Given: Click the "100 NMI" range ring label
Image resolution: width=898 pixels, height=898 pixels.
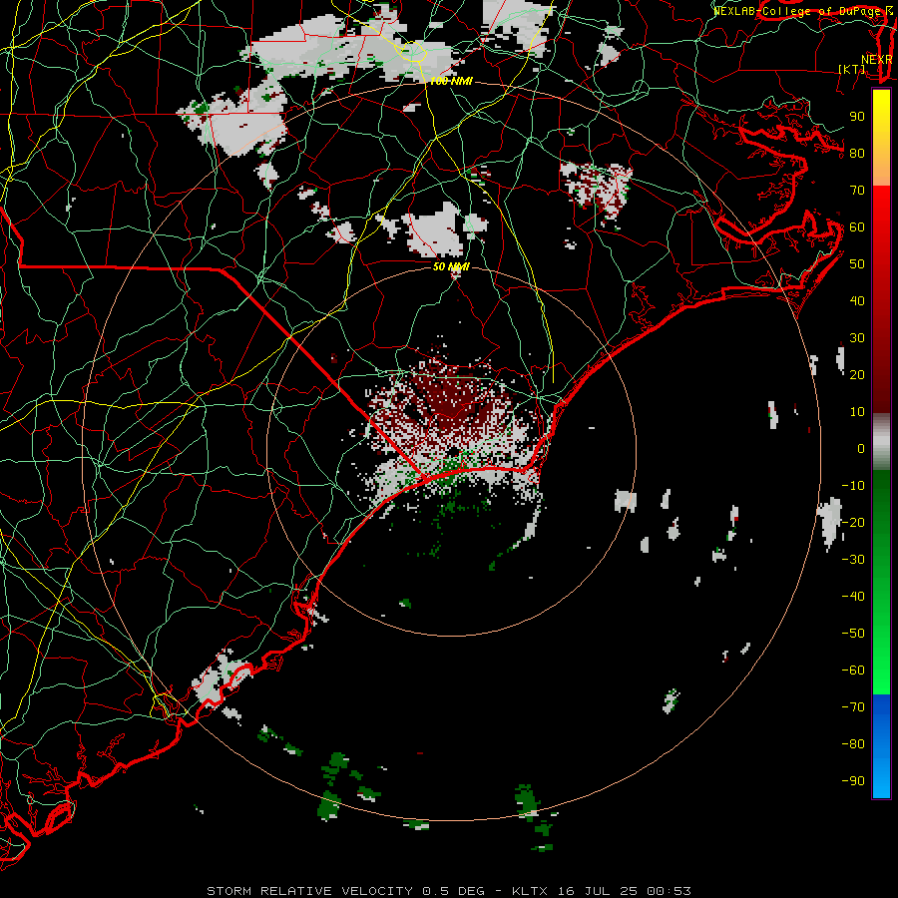Looking at the screenshot, I should pos(451,82).
